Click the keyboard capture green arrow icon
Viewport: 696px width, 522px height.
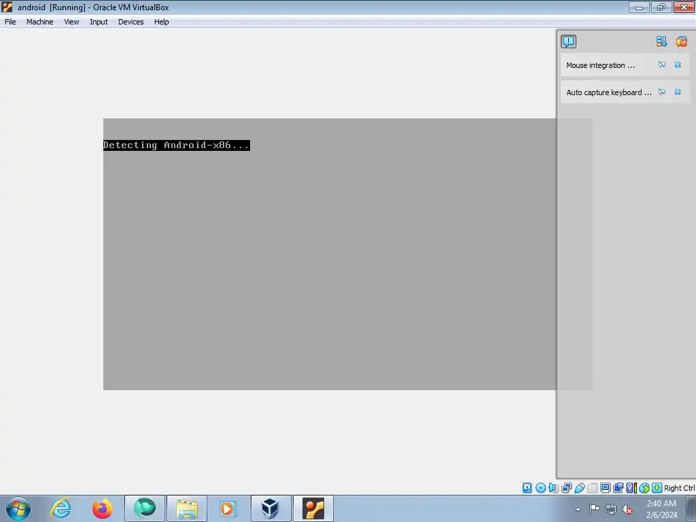pyautogui.click(x=657, y=488)
